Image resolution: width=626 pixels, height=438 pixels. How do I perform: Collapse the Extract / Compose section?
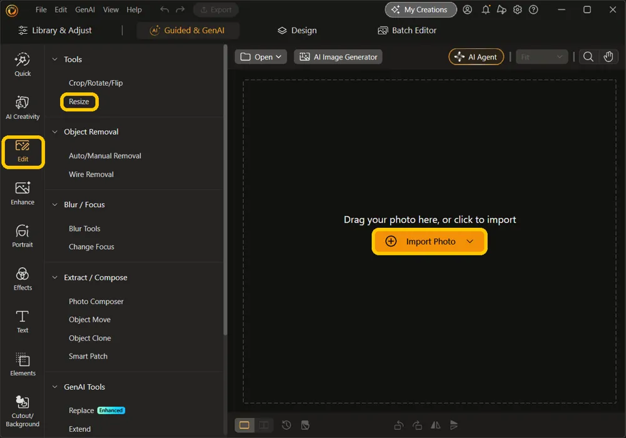pyautogui.click(x=54, y=277)
